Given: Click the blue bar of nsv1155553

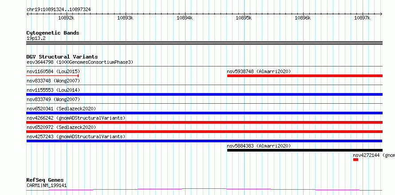Looking at the screenshot, I should coord(205,94).
